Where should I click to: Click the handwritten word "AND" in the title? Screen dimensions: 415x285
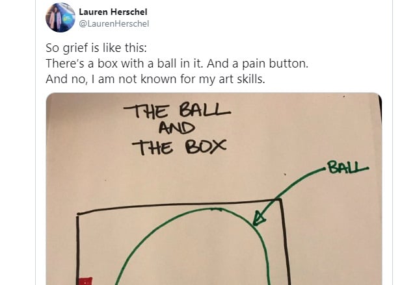click(x=176, y=128)
